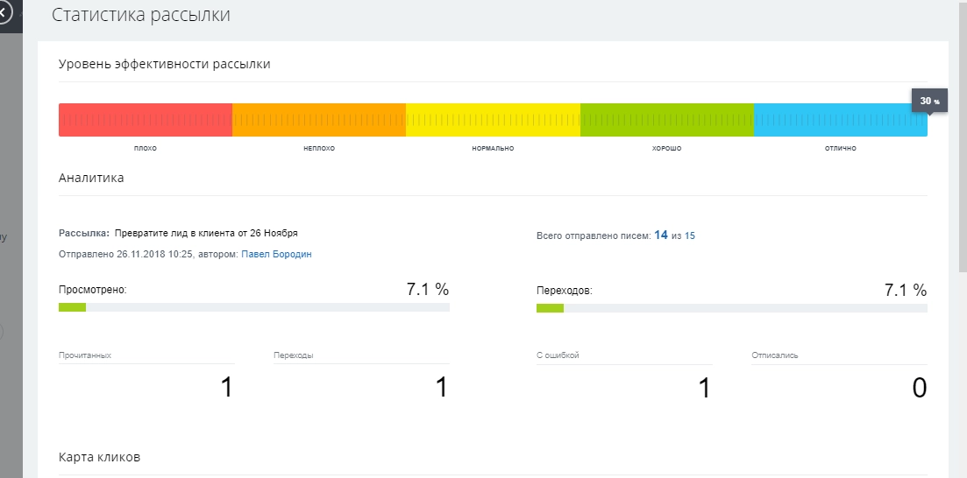Click the yellow 'нормально' bar segment

tap(493, 120)
